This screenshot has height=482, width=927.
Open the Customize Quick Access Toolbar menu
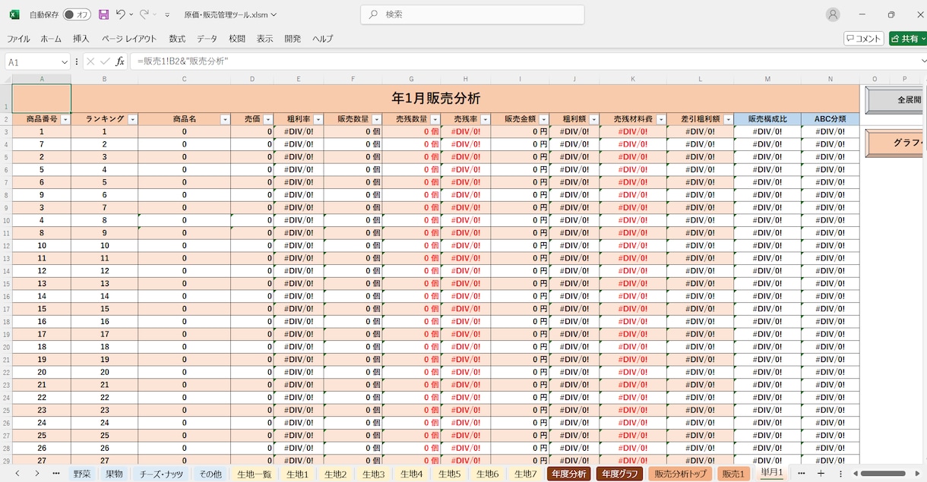167,15
